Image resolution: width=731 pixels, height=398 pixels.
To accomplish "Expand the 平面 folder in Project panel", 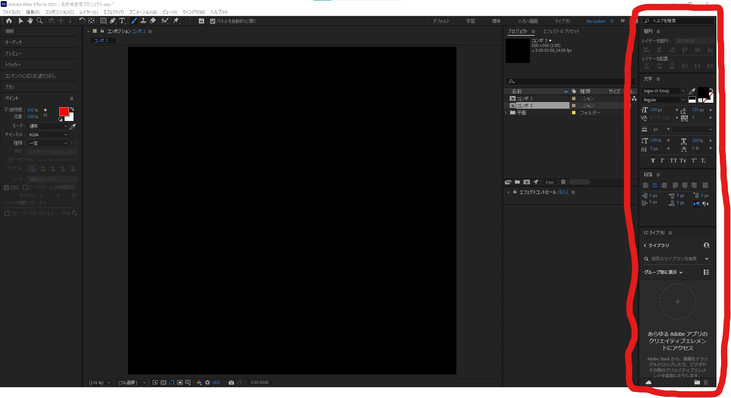I will tap(506, 113).
